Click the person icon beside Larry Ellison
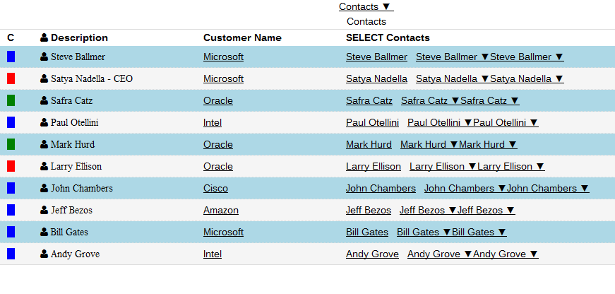615x294 pixels. 44,166
